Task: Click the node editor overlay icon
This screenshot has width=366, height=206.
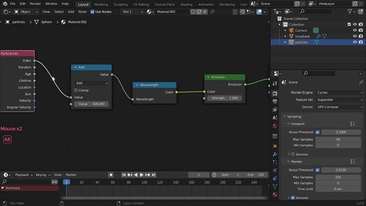Action: pyautogui.click(x=259, y=11)
